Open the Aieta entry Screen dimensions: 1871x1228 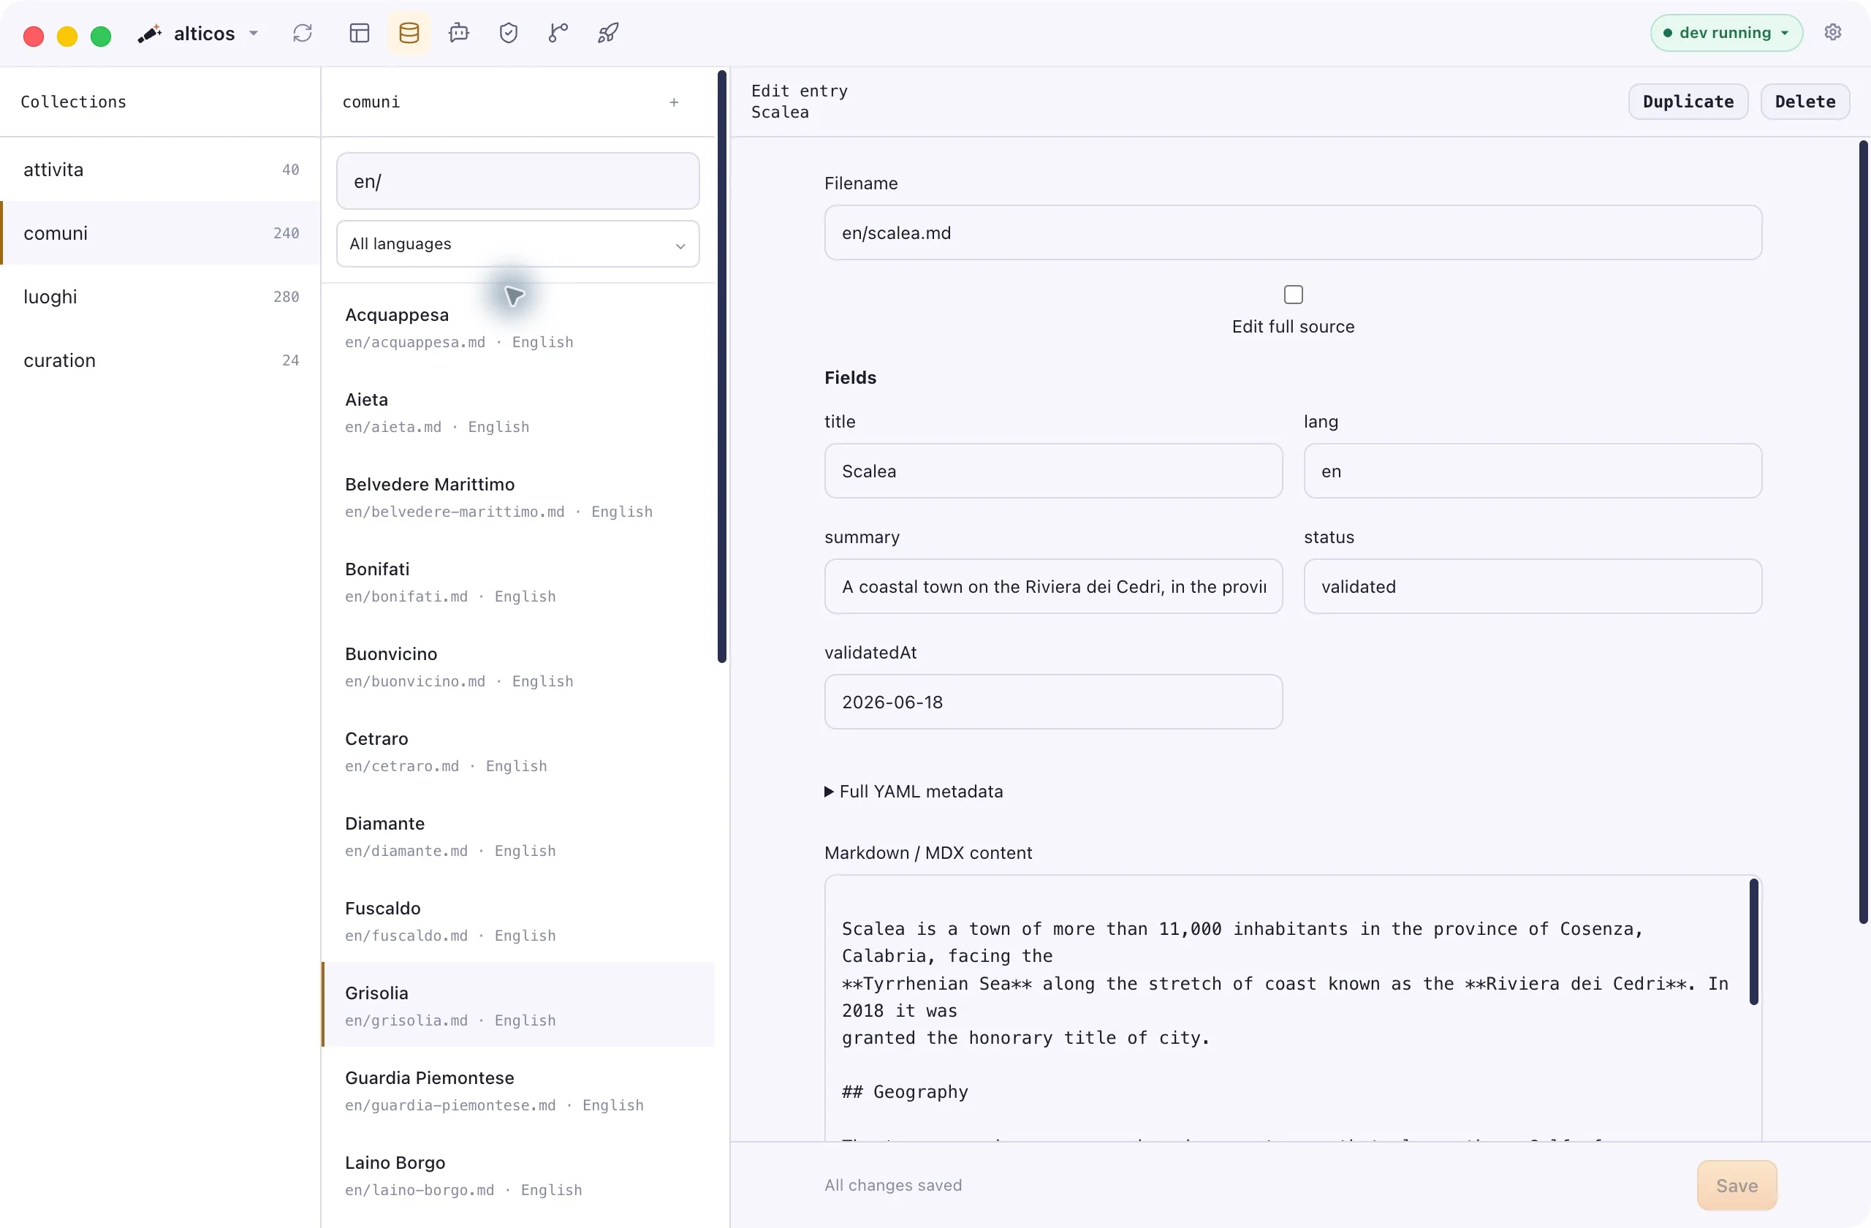pos(518,412)
